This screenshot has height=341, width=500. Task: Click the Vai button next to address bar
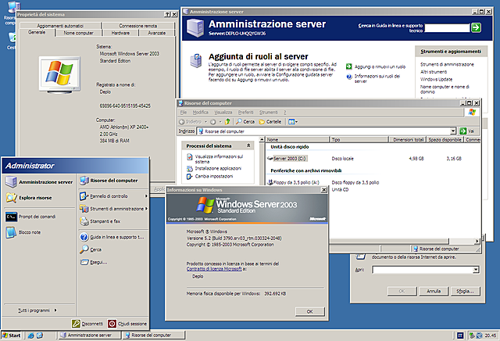pos(467,131)
